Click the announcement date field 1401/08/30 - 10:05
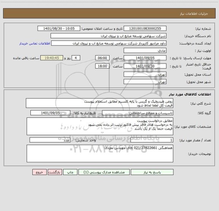This screenshot has height=211, width=219. click(59, 28)
